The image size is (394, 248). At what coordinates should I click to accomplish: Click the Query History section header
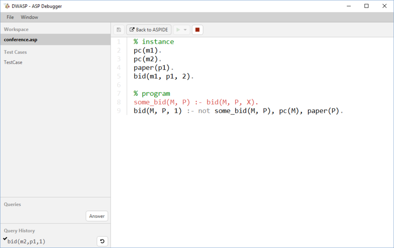pos(19,231)
